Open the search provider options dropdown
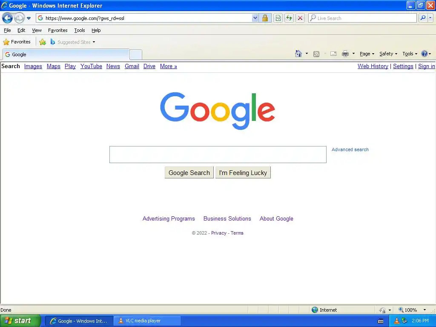Image resolution: width=436 pixels, height=327 pixels. [430, 18]
